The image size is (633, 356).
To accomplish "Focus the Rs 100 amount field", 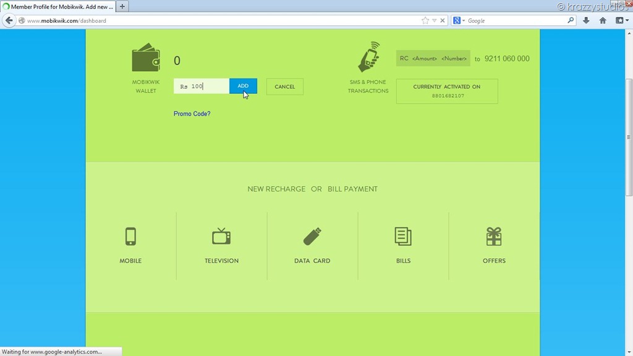I will pos(202,86).
